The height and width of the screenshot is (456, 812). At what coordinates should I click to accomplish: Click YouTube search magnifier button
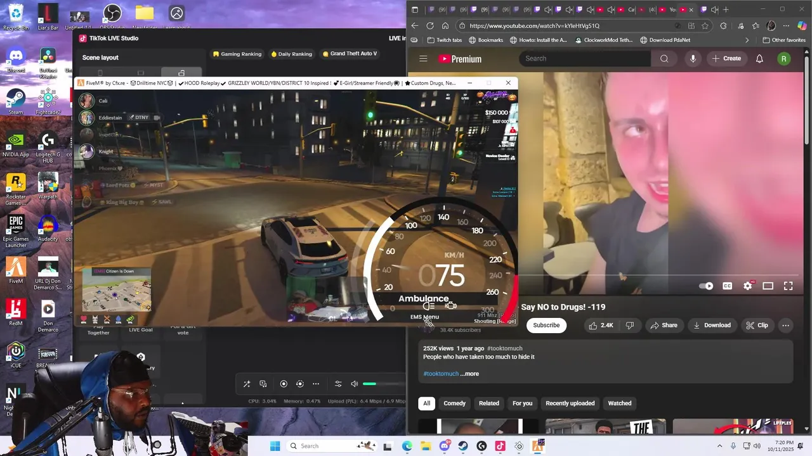(x=664, y=58)
